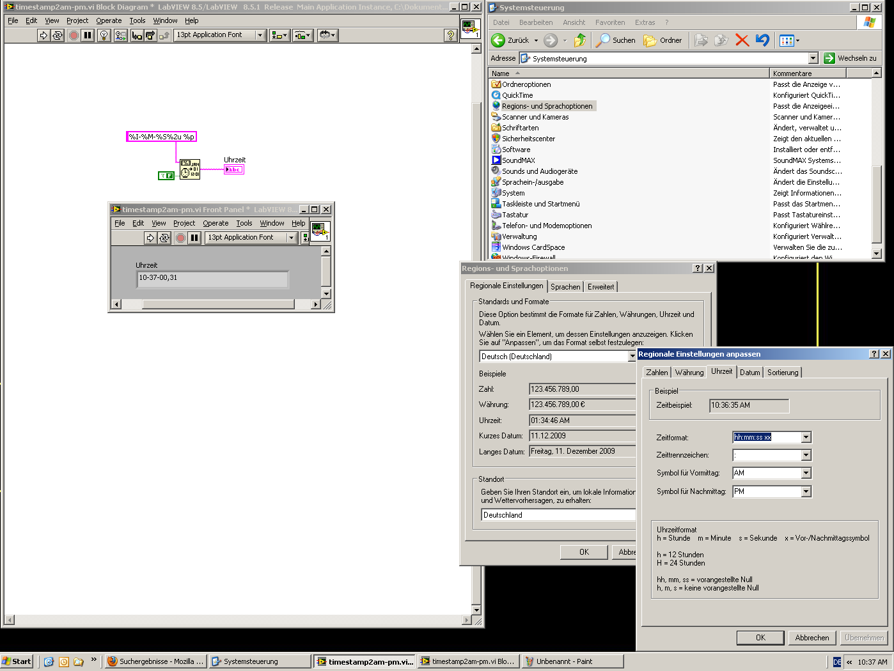Click the Run arrow in block diagram toolbar
Image resolution: width=894 pixels, height=671 pixels.
43,36
